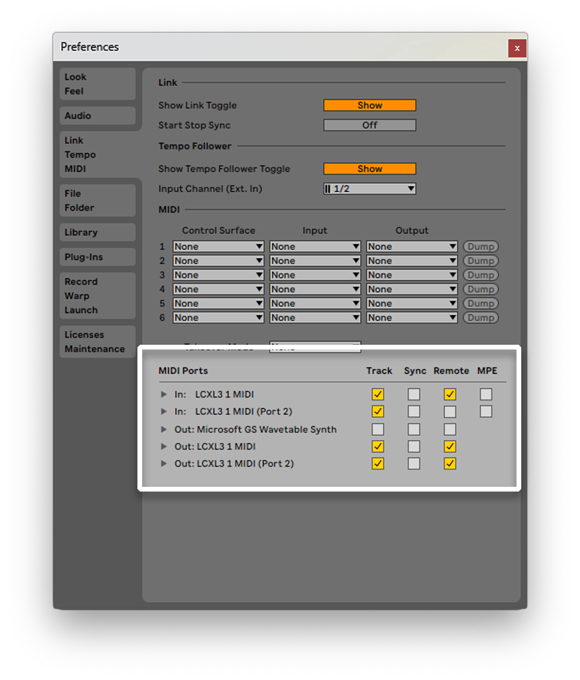This screenshot has height=680, width=580.
Task: Close the Preferences window
Action: click(517, 48)
